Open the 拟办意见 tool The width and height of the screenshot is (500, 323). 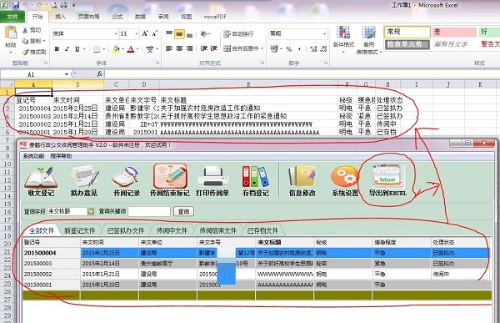84,180
